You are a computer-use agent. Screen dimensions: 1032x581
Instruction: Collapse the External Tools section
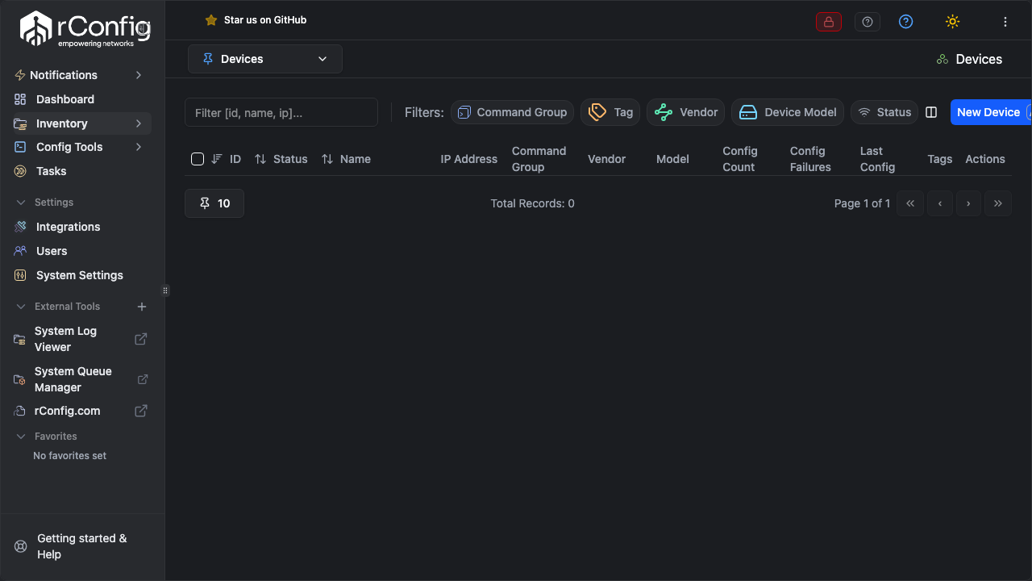pos(22,307)
